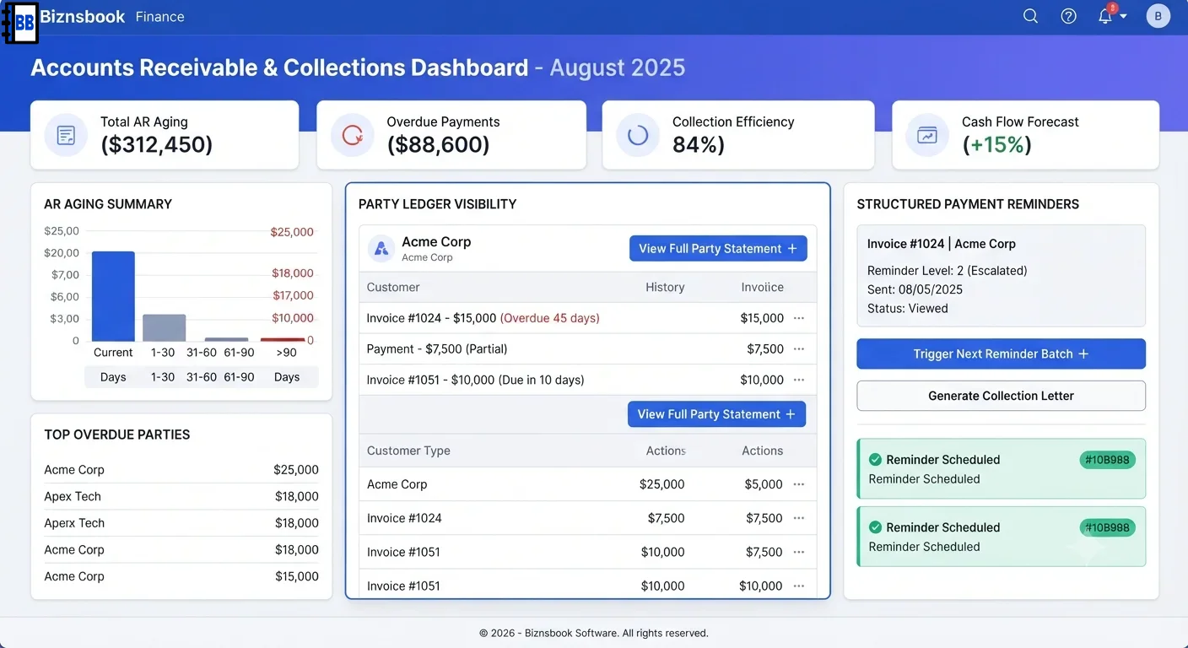Open the ellipsis menu for Invoice #1024 overdue 45 days
Screen dimensions: 1188x648
tap(799, 318)
